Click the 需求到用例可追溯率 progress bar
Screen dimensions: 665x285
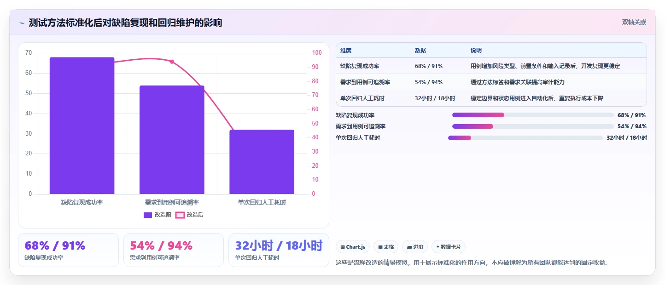(x=533, y=126)
